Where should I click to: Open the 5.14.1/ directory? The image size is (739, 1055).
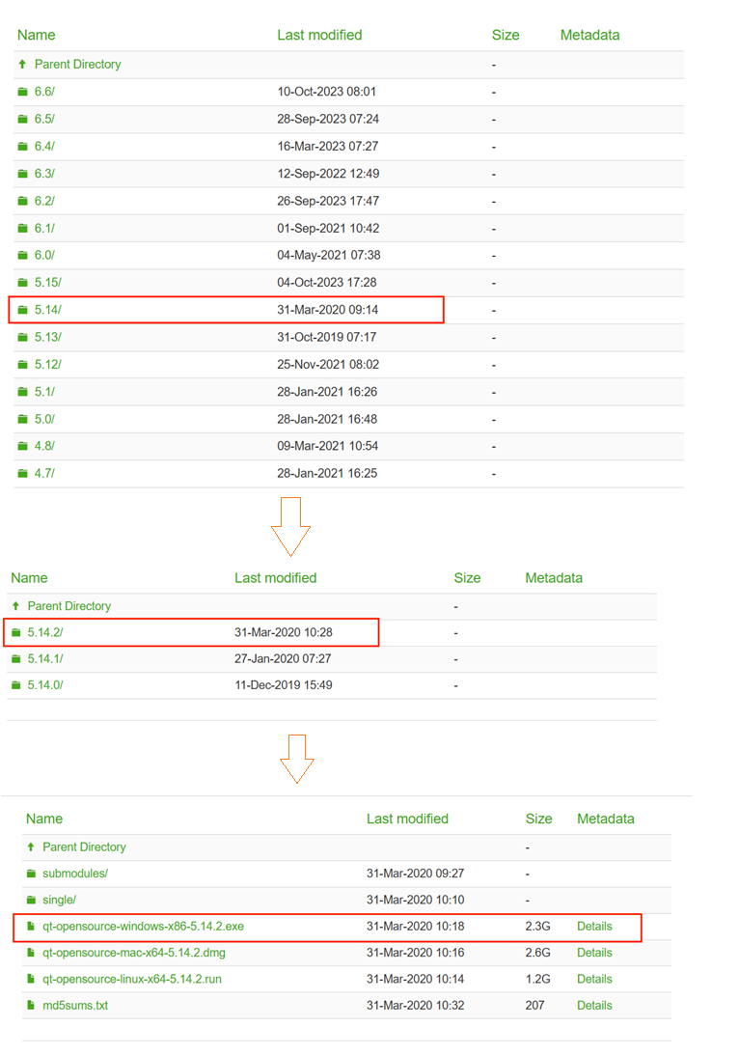[x=45, y=658]
